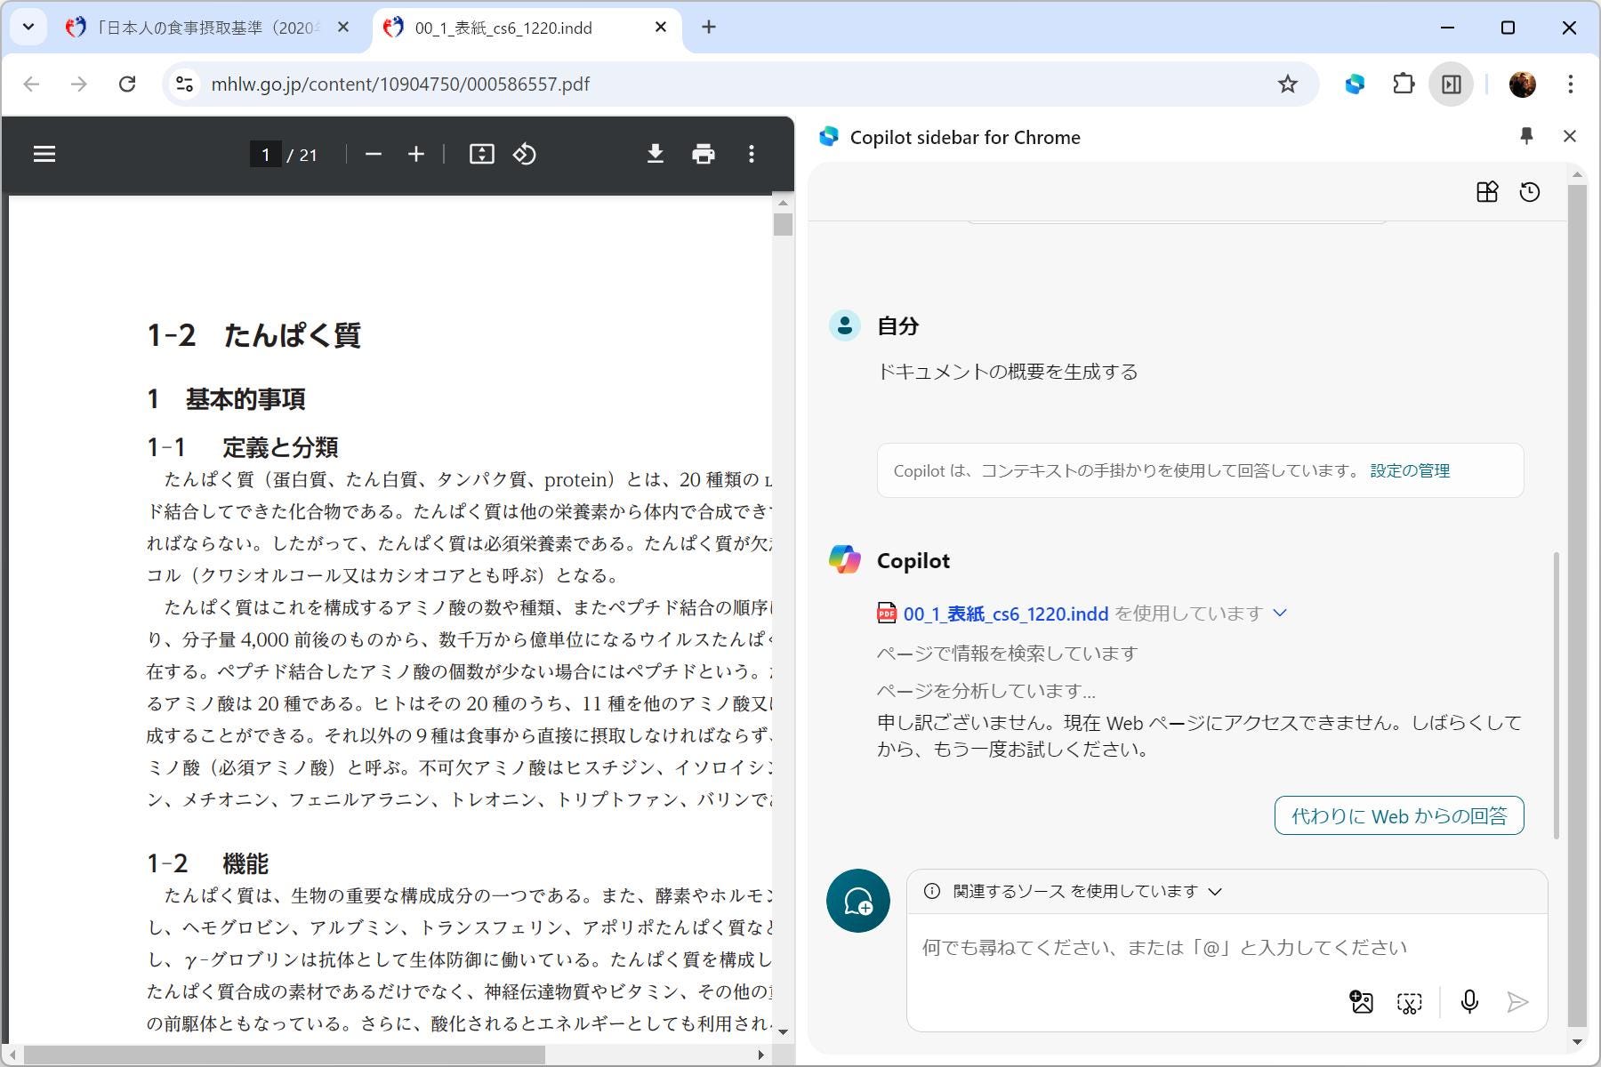
Task: Start a new Copilot chat topic
Action: (858, 901)
